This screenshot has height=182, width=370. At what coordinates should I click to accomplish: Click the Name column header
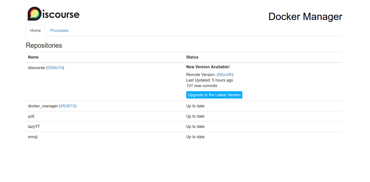click(x=33, y=57)
